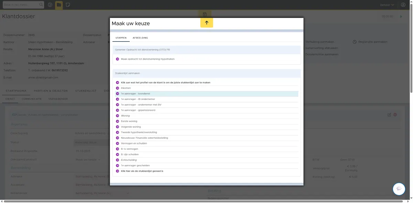Image resolution: width=413 pixels, height=203 pixels.
Task: Open the Beheer dropdown menu
Action: 387,5
